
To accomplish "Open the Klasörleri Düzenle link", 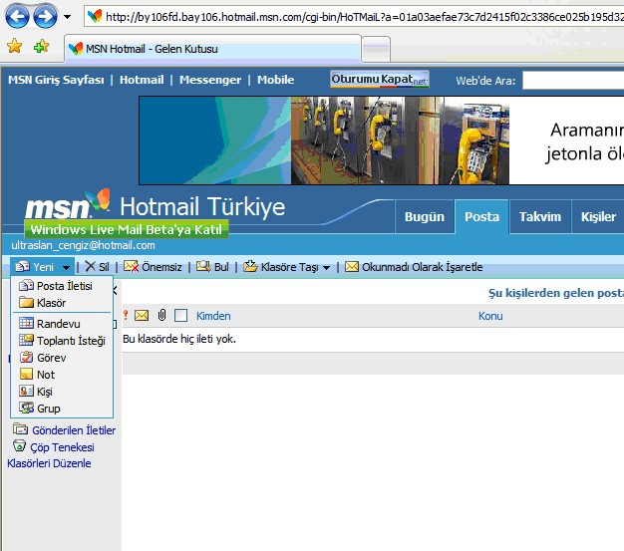I will [x=49, y=463].
